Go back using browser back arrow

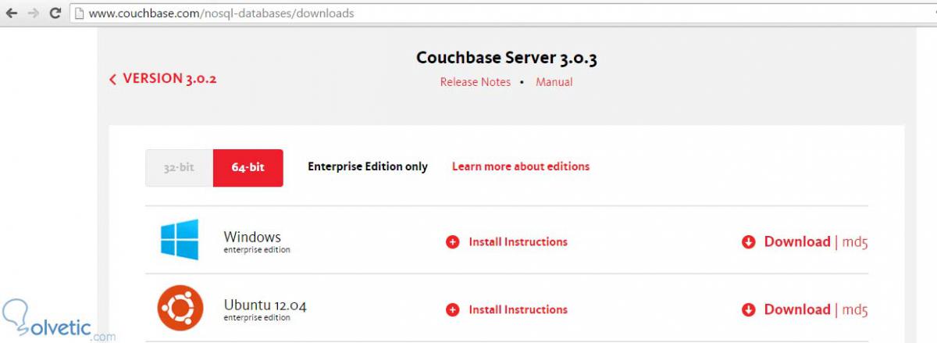point(11,13)
